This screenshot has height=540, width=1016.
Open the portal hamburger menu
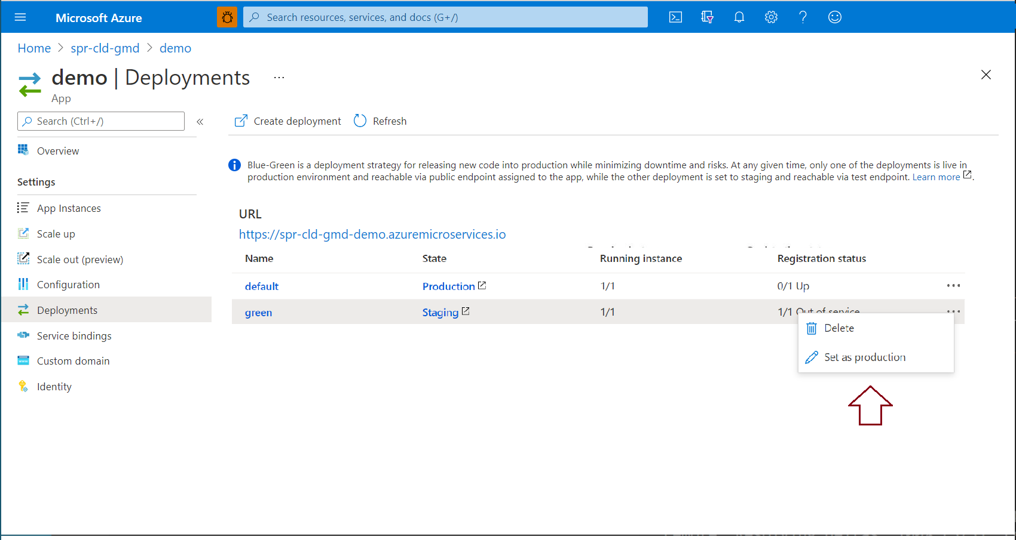point(20,17)
